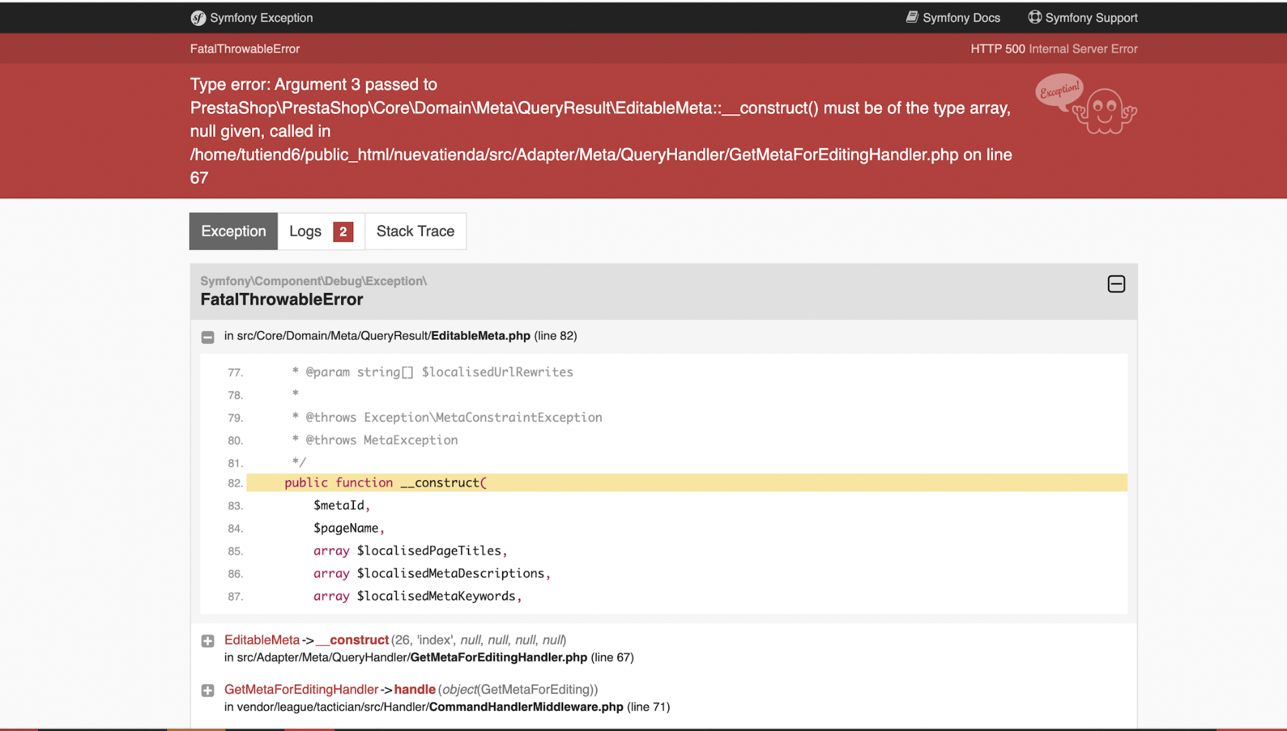
Task: Click the Symfony Support lifebuoy icon
Action: click(x=1034, y=17)
